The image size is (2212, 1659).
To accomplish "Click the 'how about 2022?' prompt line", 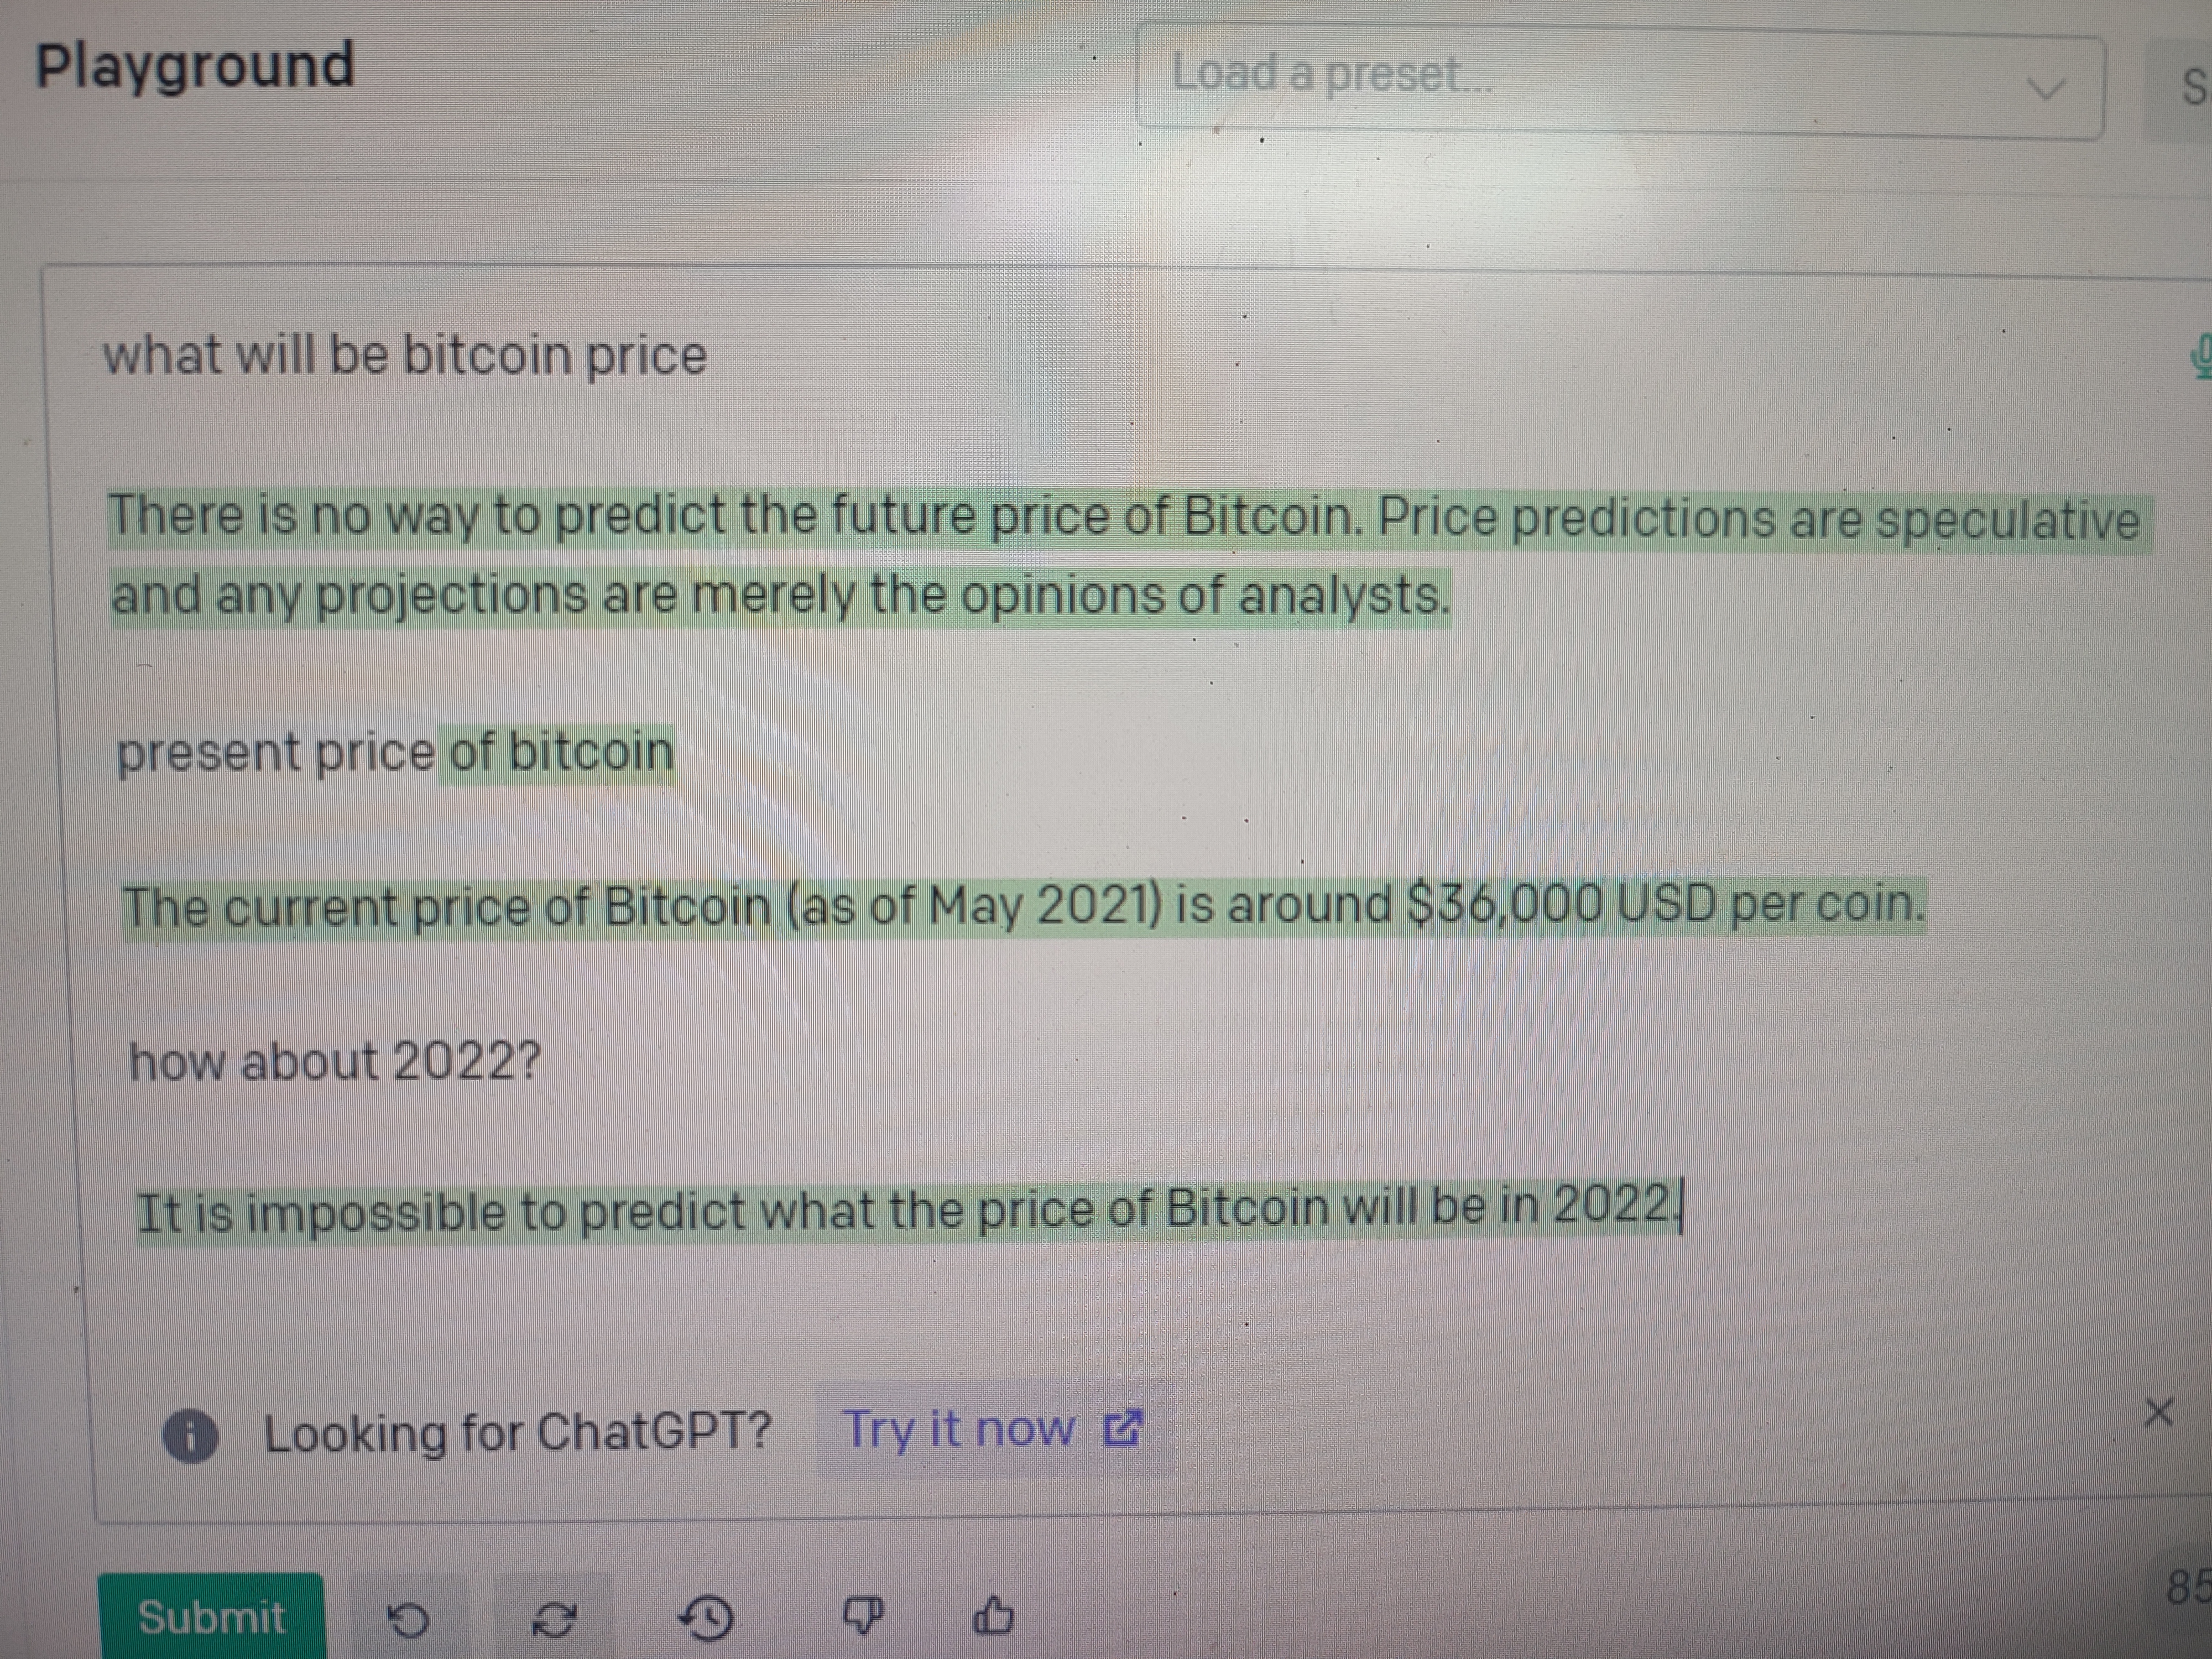I will click(335, 1061).
